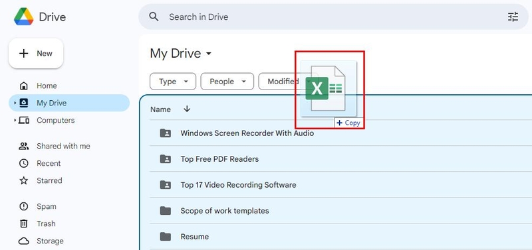The image size is (532, 250).
Task: Click the plus icon in New button
Action: coord(24,54)
